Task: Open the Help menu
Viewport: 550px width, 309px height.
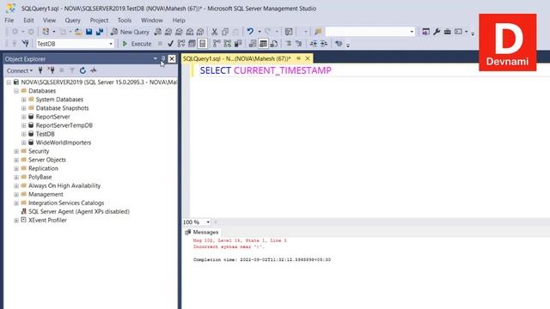Action: (179, 21)
